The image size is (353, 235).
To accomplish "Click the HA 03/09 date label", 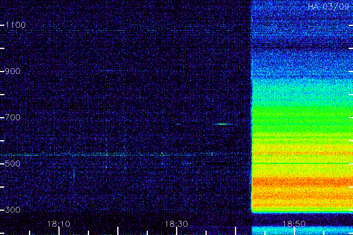I will [328, 7].
